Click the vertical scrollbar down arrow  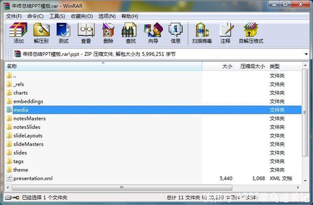tap(305, 181)
